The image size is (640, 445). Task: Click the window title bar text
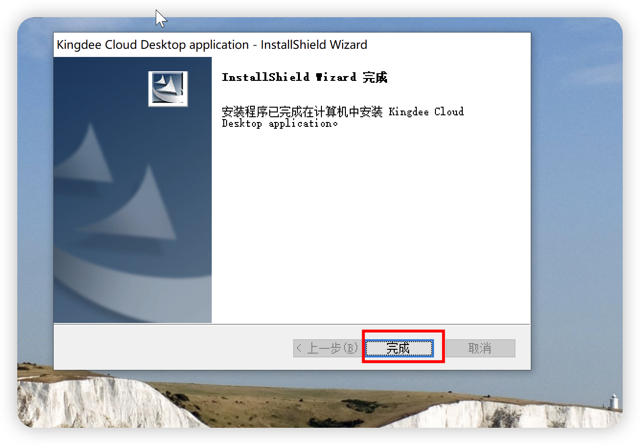click(x=212, y=44)
